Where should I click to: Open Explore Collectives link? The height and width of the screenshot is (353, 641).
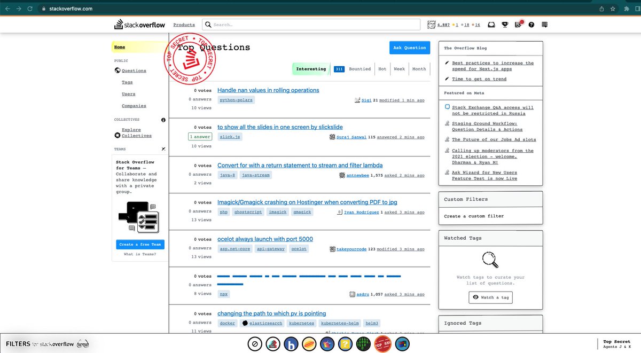click(x=137, y=132)
